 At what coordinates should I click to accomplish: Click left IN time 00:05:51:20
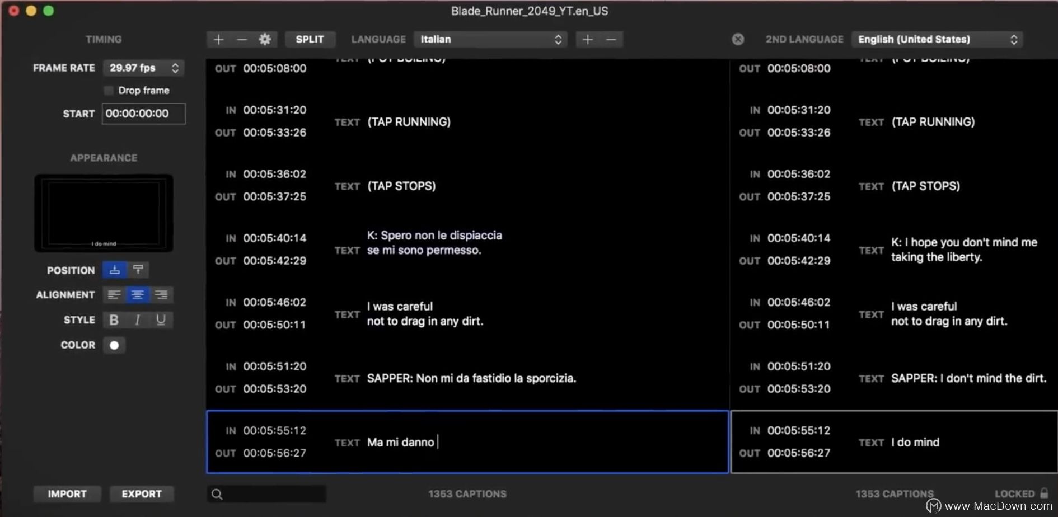coord(275,366)
